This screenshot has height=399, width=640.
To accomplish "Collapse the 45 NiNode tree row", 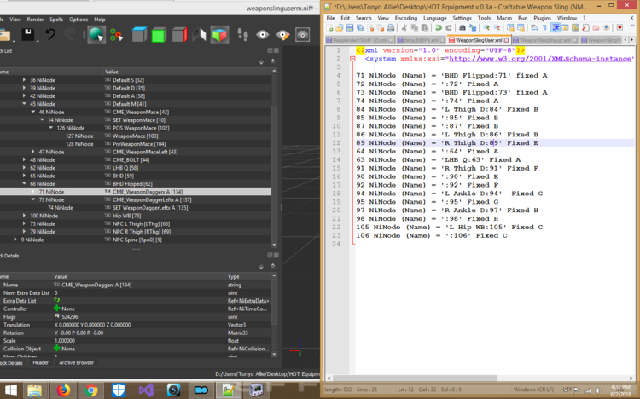I will [24, 104].
